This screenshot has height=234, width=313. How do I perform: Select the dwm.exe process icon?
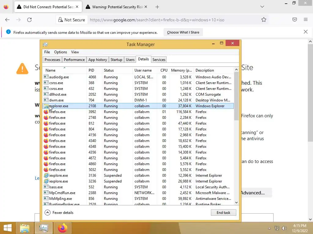[46, 100]
